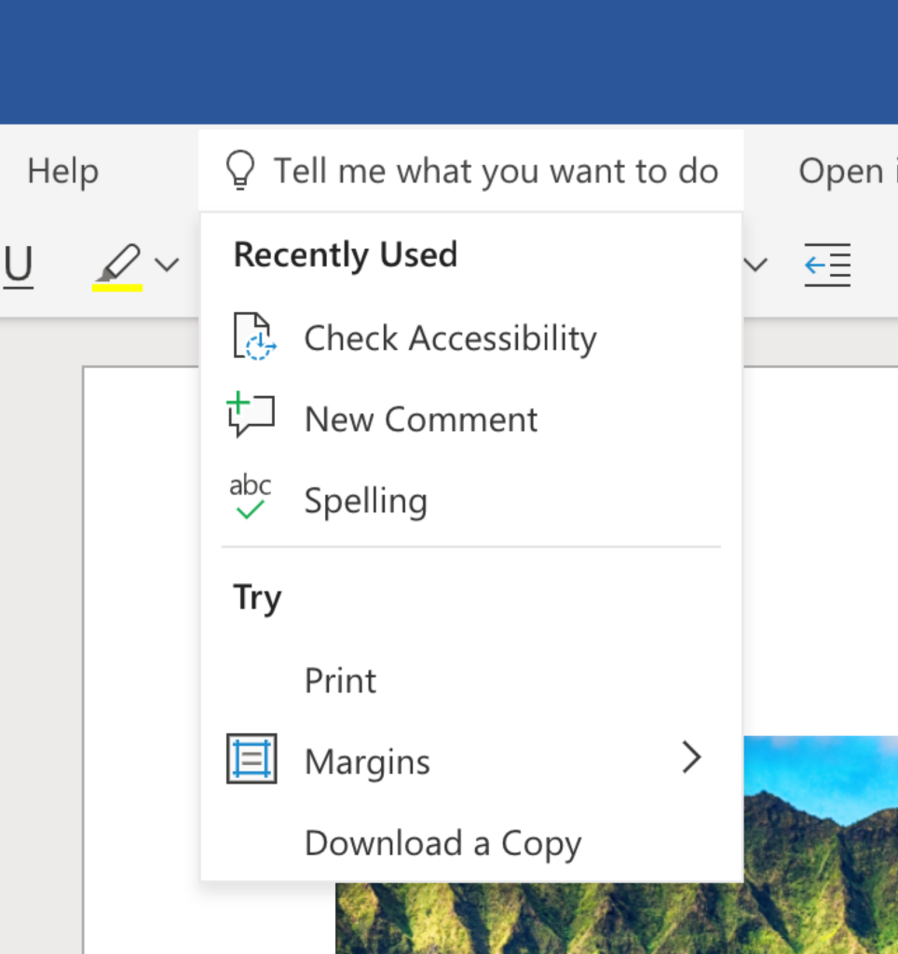Open the dropdown chevron left of the indent icon
Screen dimensions: 898x954
[755, 266]
